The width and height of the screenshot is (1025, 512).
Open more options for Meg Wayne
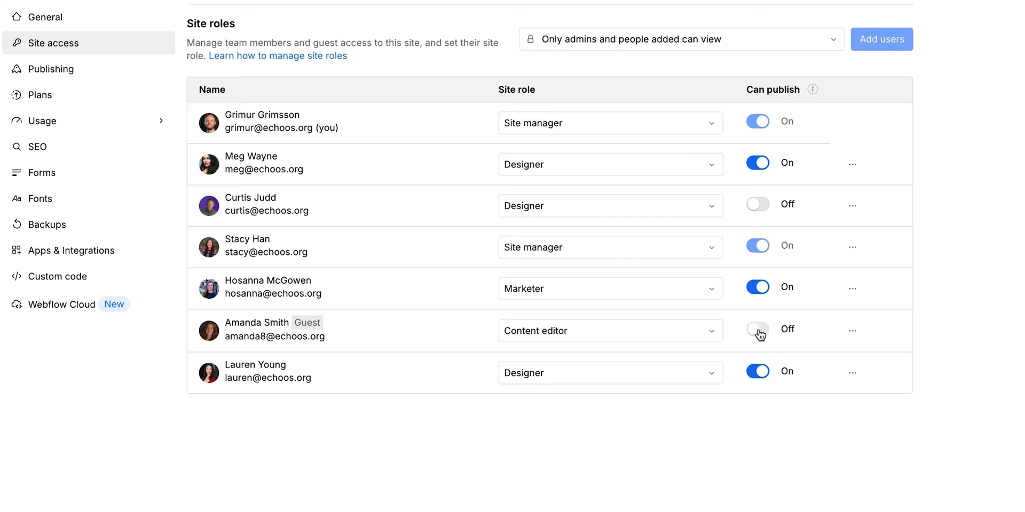(853, 164)
